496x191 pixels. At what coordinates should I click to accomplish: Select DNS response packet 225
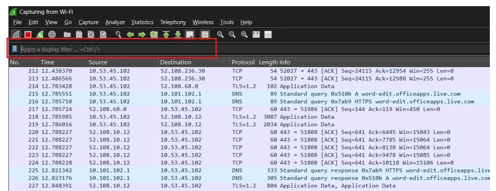[249, 170]
